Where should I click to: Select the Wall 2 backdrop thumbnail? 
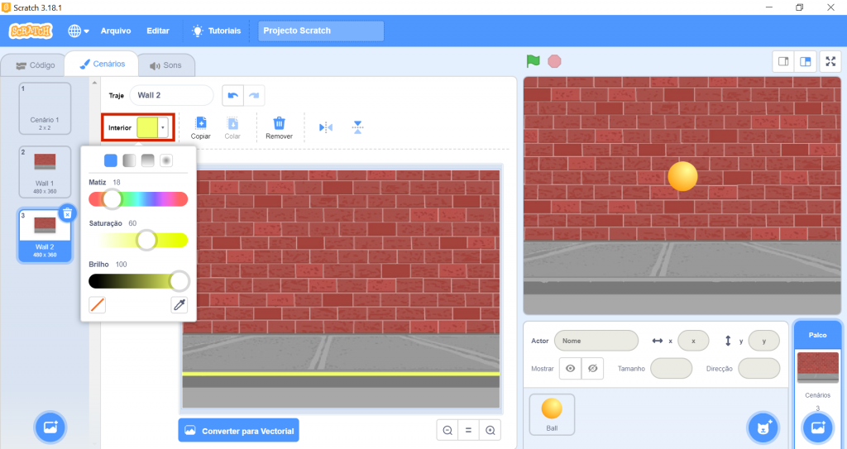coord(45,236)
